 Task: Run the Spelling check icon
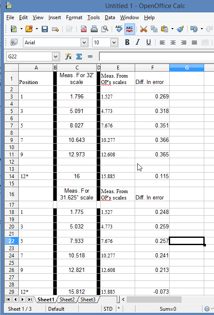tap(119, 29)
